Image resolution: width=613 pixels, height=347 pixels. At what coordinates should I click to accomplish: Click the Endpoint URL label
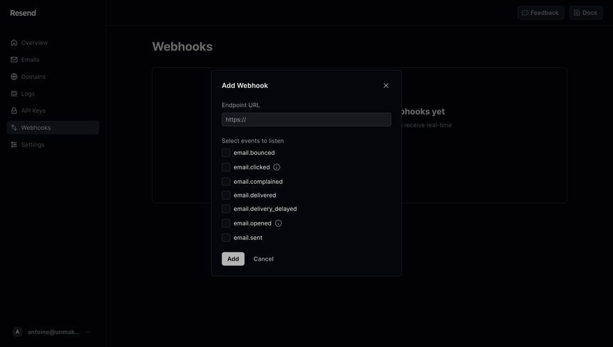[x=240, y=105]
